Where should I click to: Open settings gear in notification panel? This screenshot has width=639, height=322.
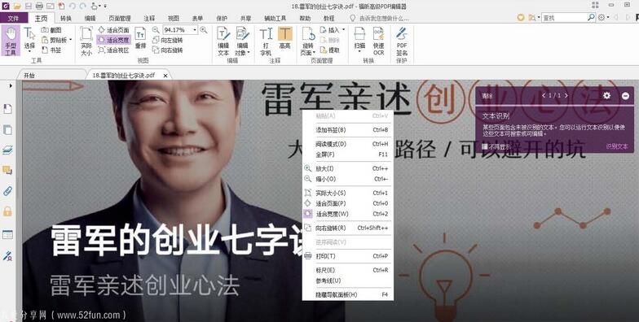[x=606, y=96]
